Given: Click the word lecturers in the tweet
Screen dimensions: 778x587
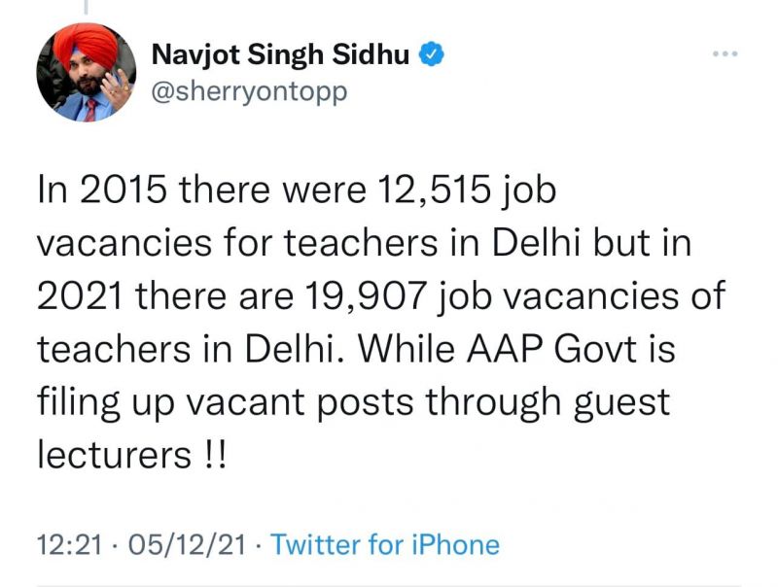Looking at the screenshot, I should 108,453.
